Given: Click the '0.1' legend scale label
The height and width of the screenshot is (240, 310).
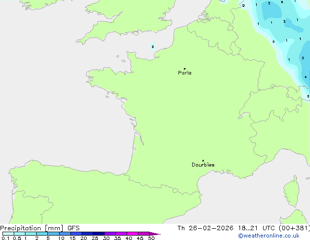Looking at the screenshot, I should [5, 238].
